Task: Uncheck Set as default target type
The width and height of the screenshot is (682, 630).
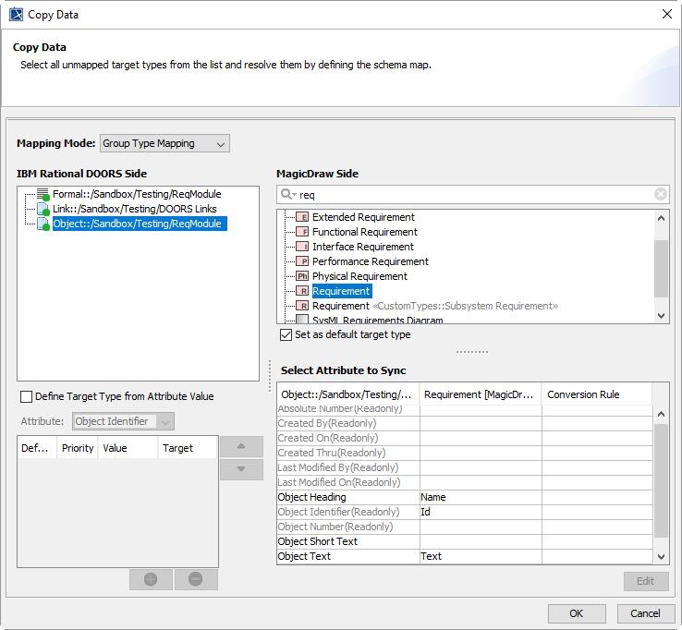Action: 286,334
